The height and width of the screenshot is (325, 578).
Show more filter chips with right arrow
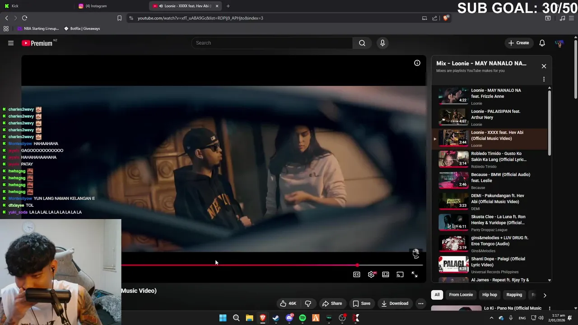tap(545, 295)
